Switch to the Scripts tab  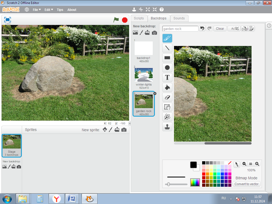coord(139,18)
